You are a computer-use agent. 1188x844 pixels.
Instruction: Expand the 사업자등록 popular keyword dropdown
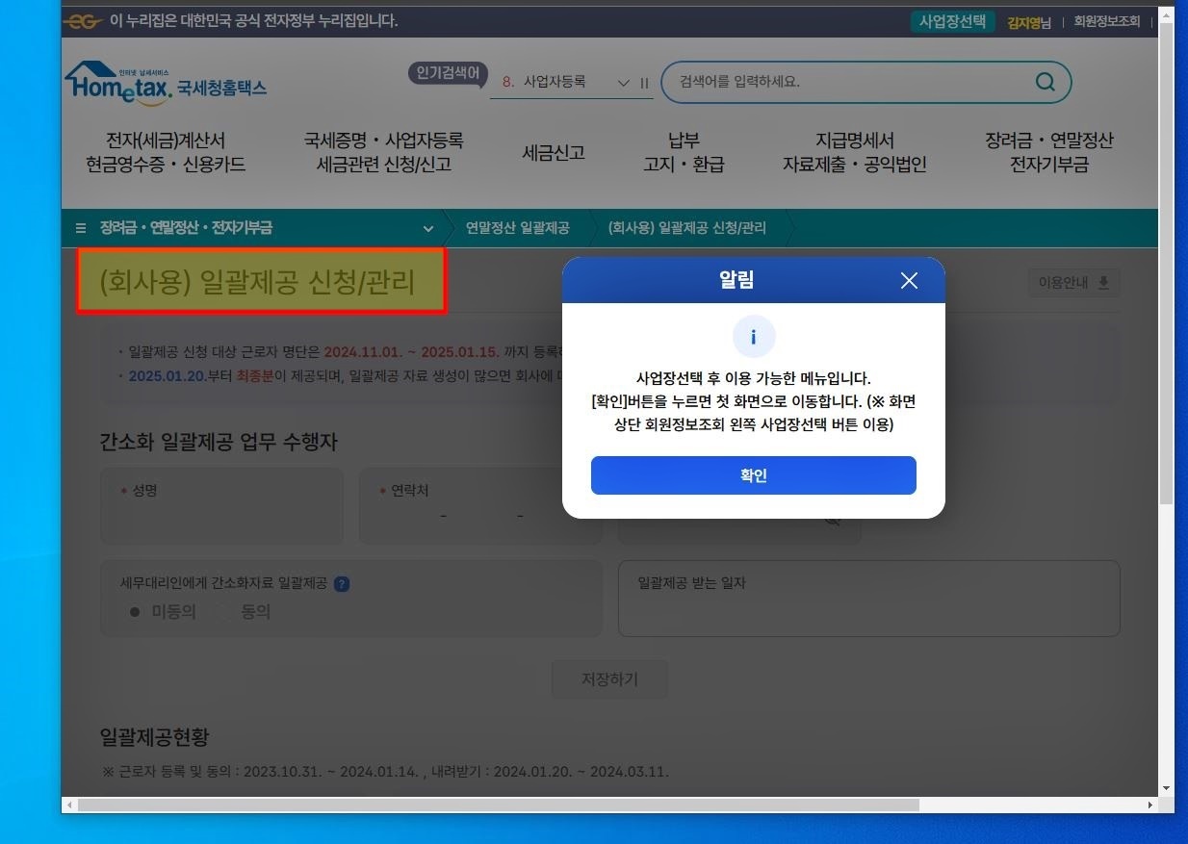(623, 83)
